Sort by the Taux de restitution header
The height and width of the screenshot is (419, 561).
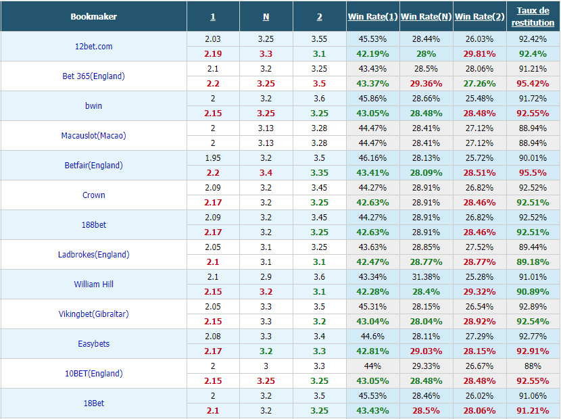coord(533,16)
